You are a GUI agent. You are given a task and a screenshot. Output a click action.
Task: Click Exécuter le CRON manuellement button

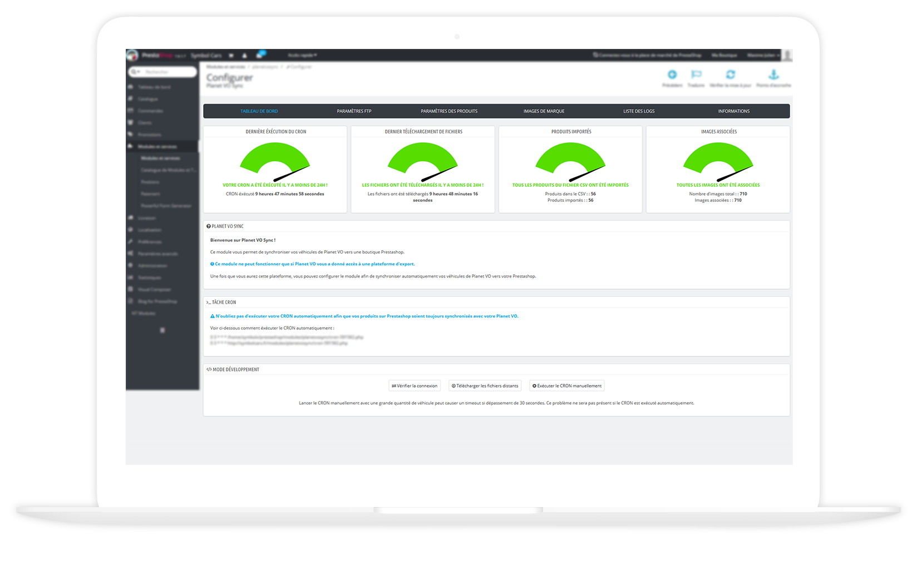(566, 385)
